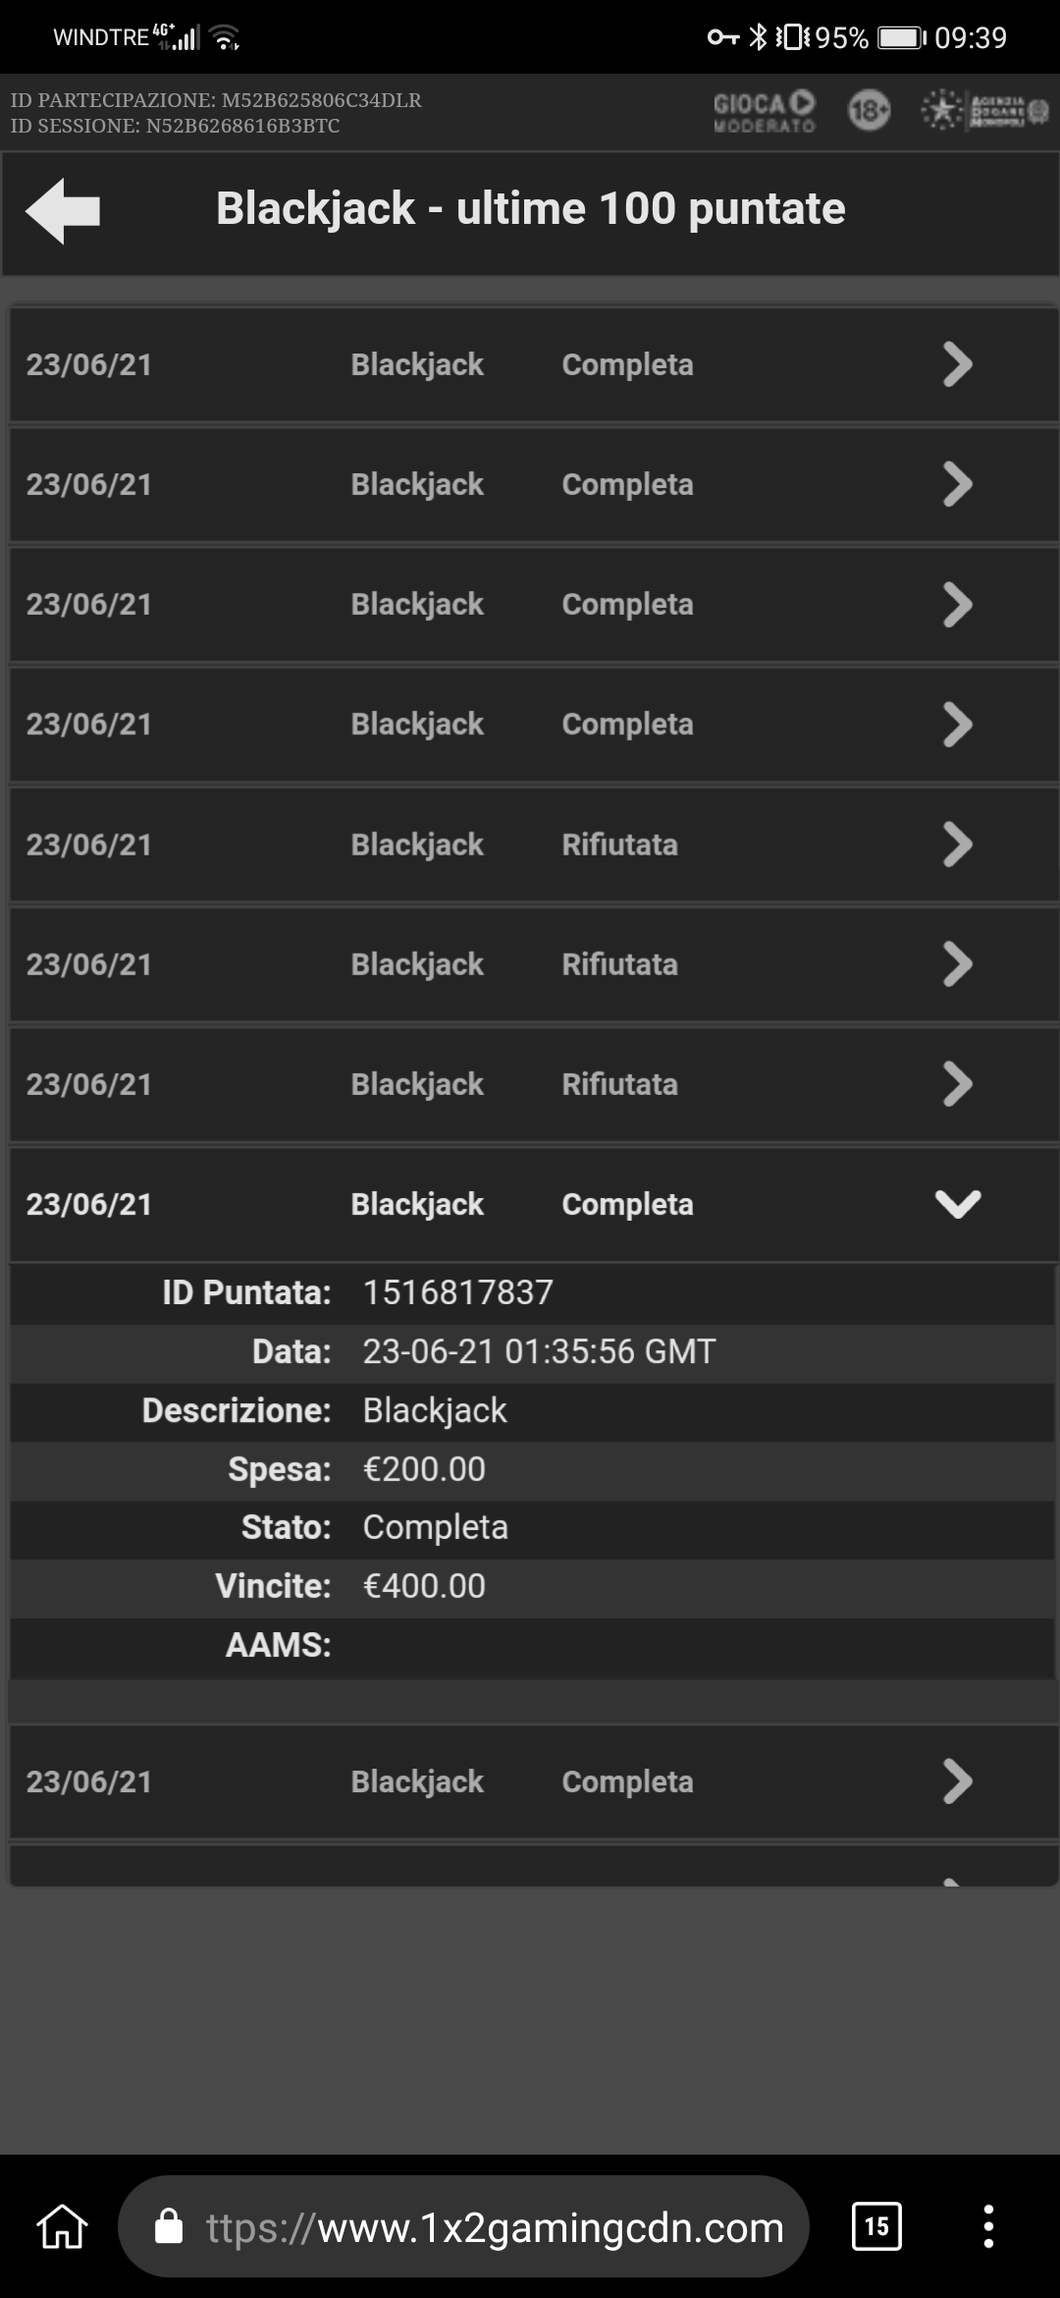Expand the third Rifiutata bet entry
This screenshot has width=1060, height=2298.
534,1084
